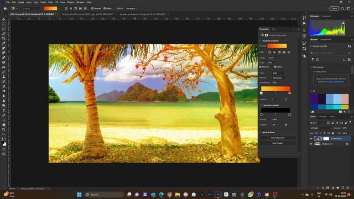354x199 pixels.
Task: Switch to the Channels tab
Action: pos(322,117)
